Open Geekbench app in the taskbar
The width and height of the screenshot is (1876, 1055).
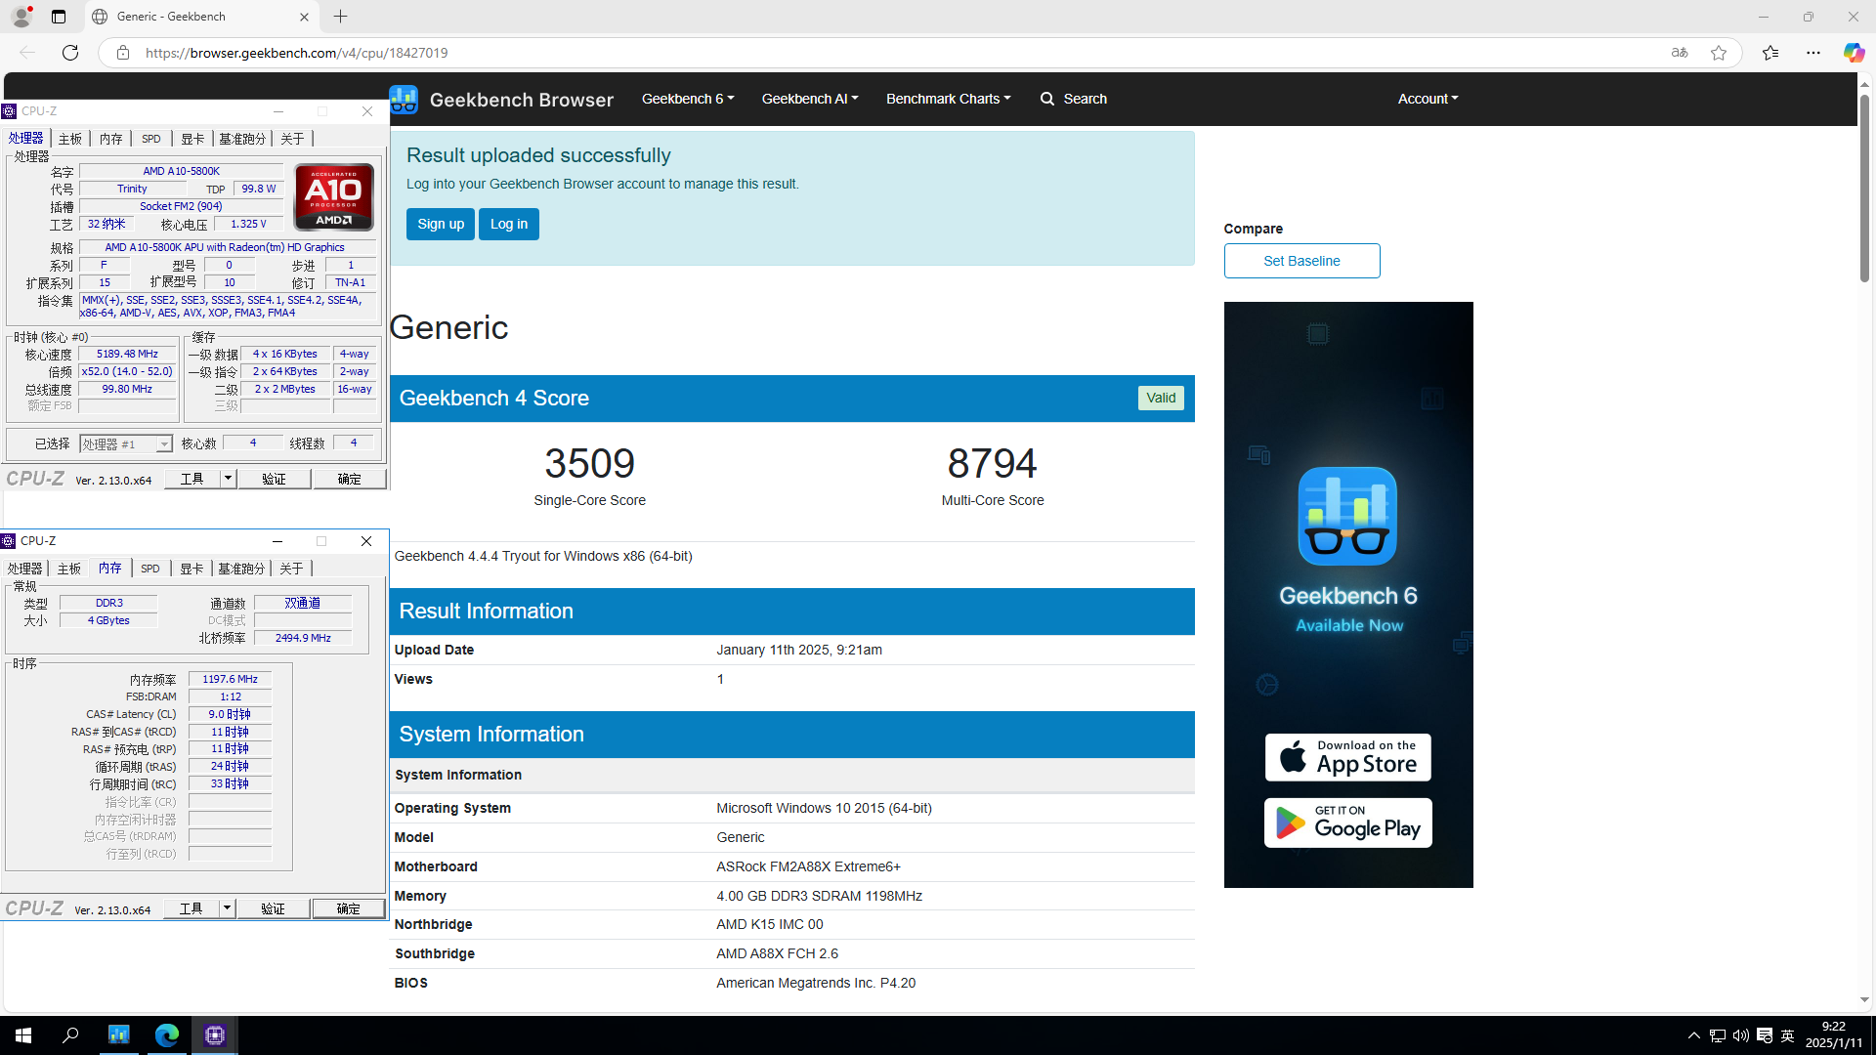[118, 1035]
